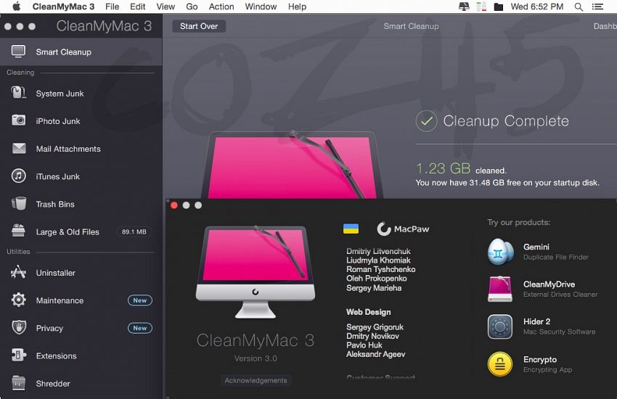Open the Mail Attachments envelope icon
The height and width of the screenshot is (399, 617).
click(x=18, y=149)
